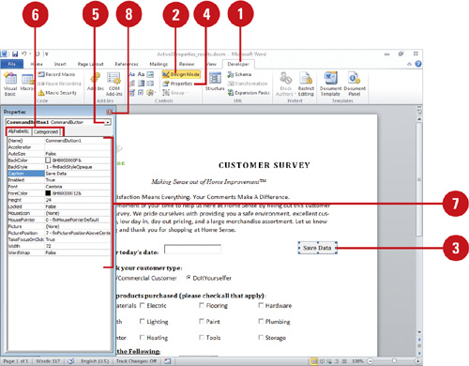Screen dimensions: 469x366
Task: Click the BackColor swatch in Properties
Action: pyautogui.click(x=48, y=160)
